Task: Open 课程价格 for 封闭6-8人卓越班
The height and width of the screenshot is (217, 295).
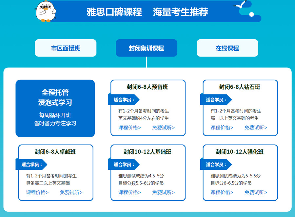Action: coord(37,192)
